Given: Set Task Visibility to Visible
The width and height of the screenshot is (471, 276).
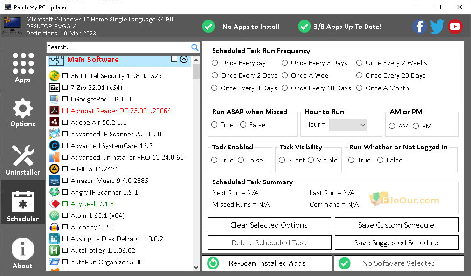Looking at the screenshot, I should 311,160.
